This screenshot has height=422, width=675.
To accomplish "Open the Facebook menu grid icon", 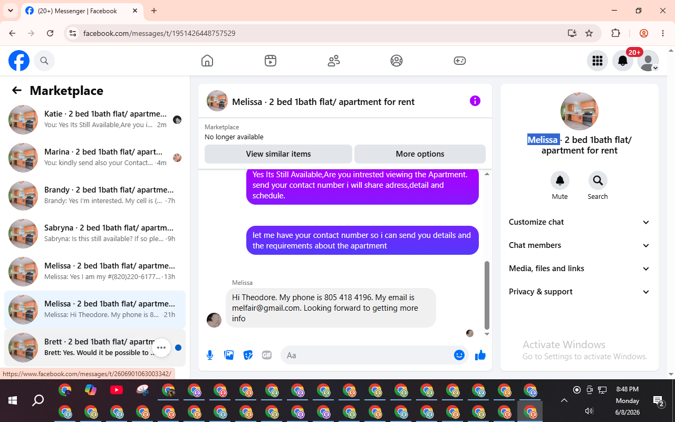I will tap(597, 61).
